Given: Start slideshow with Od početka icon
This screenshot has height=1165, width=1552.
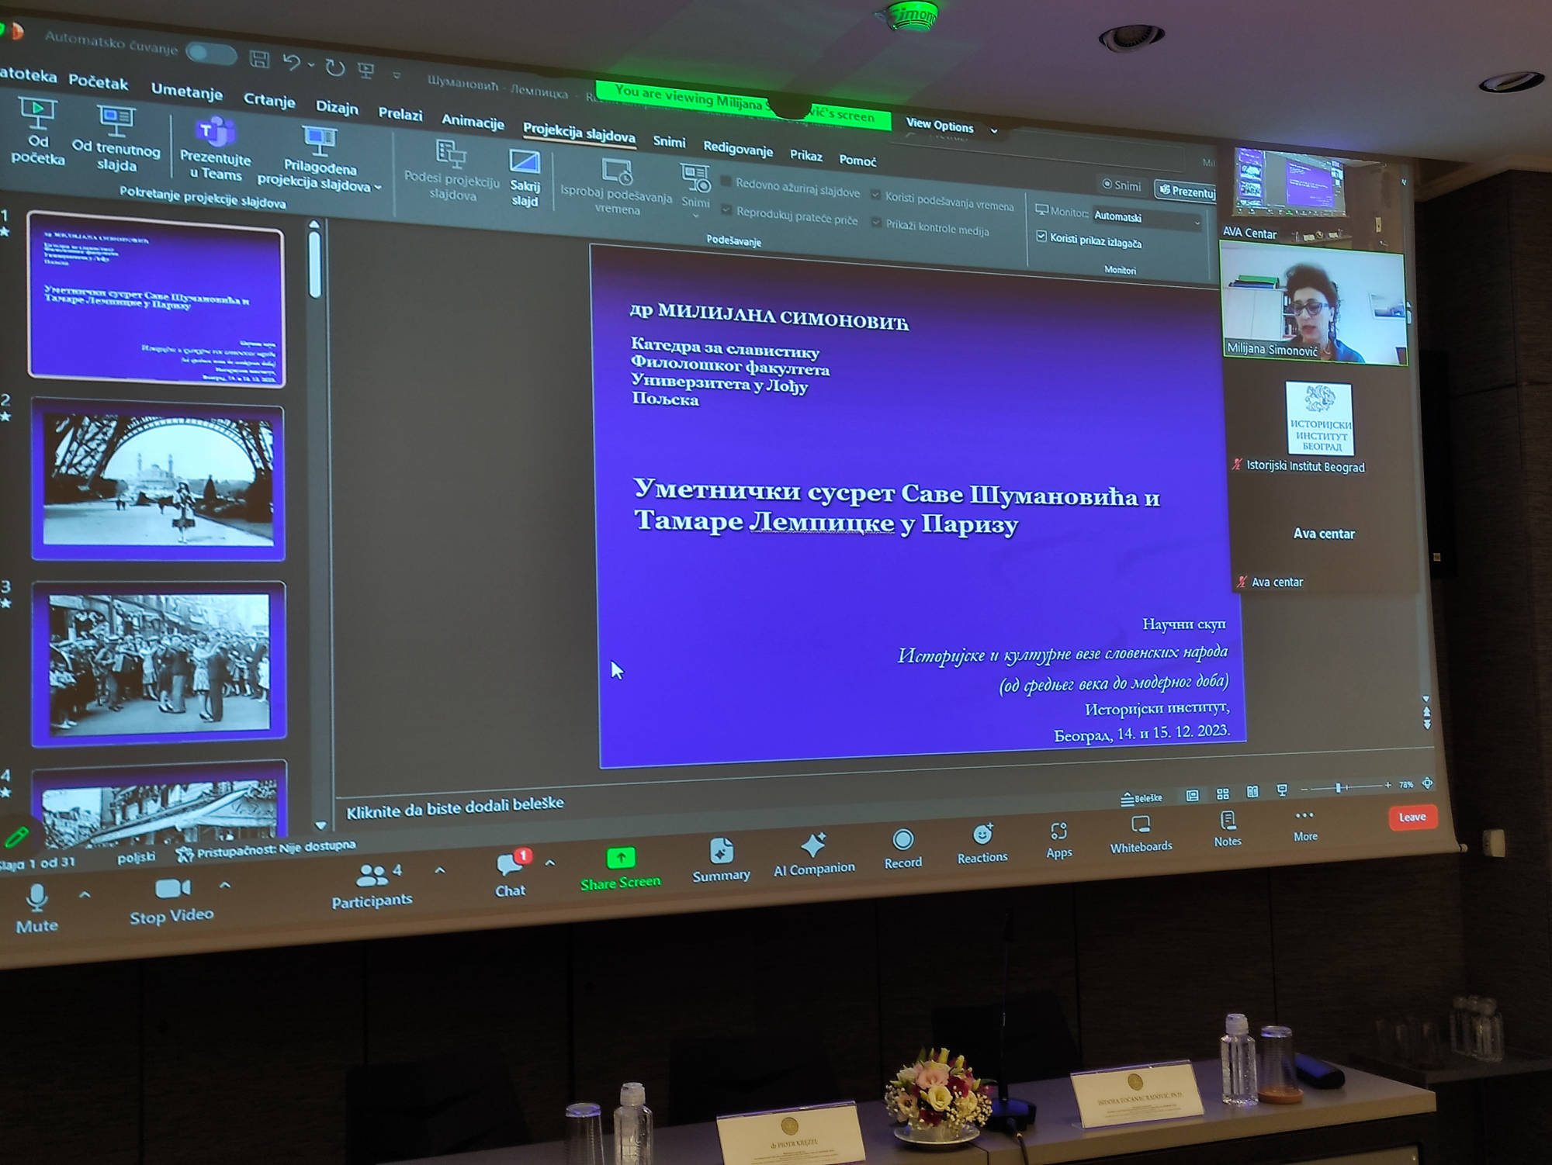Looking at the screenshot, I should 37,114.
